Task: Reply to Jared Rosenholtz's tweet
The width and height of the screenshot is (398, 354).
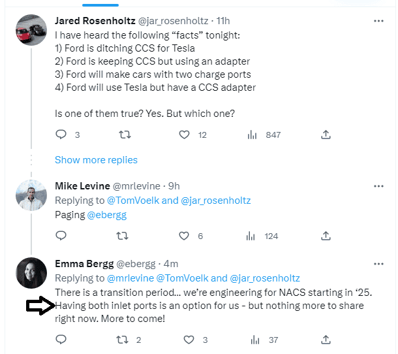Action: pos(61,135)
